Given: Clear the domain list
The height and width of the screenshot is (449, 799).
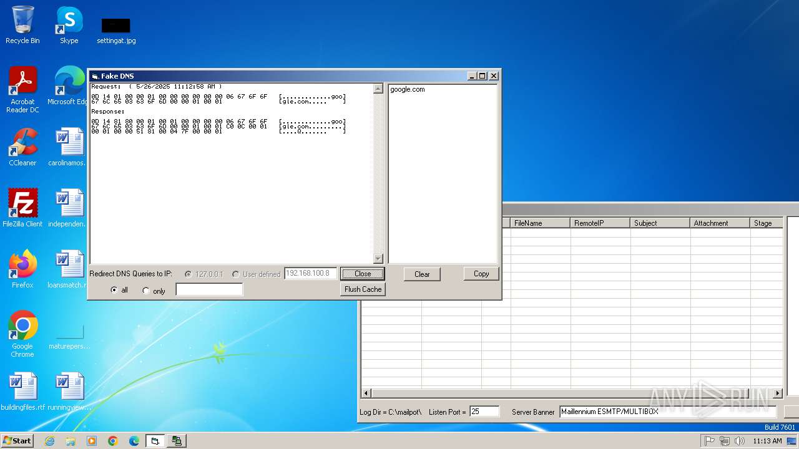Looking at the screenshot, I should [x=422, y=274].
